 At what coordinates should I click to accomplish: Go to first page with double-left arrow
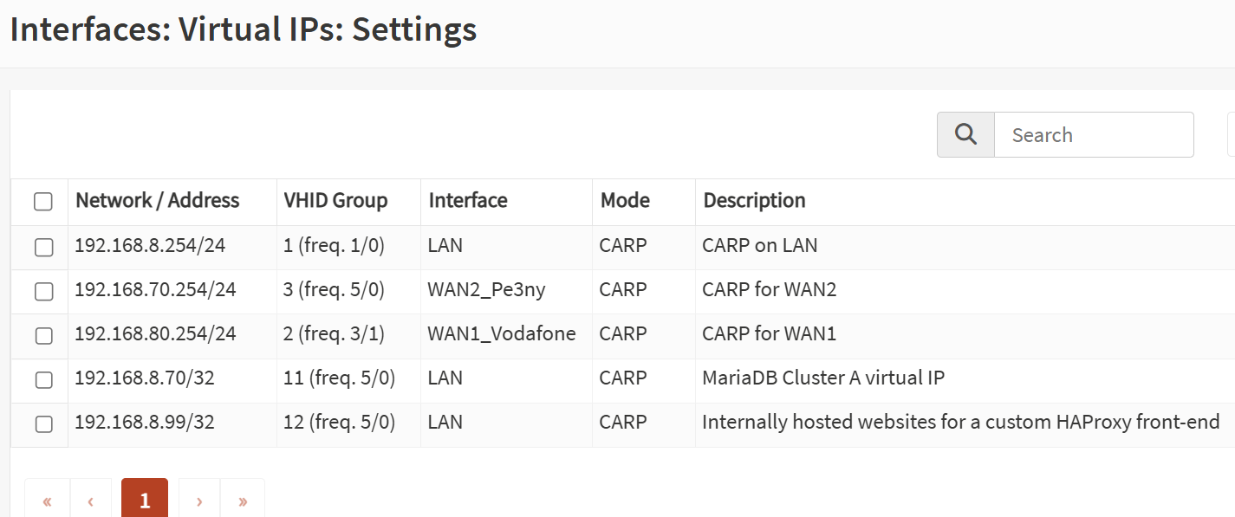click(x=47, y=501)
